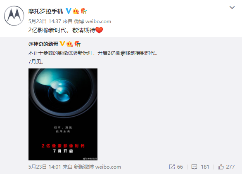Like the post with thumbs-up icon
242x174 pixels.
tap(221, 167)
